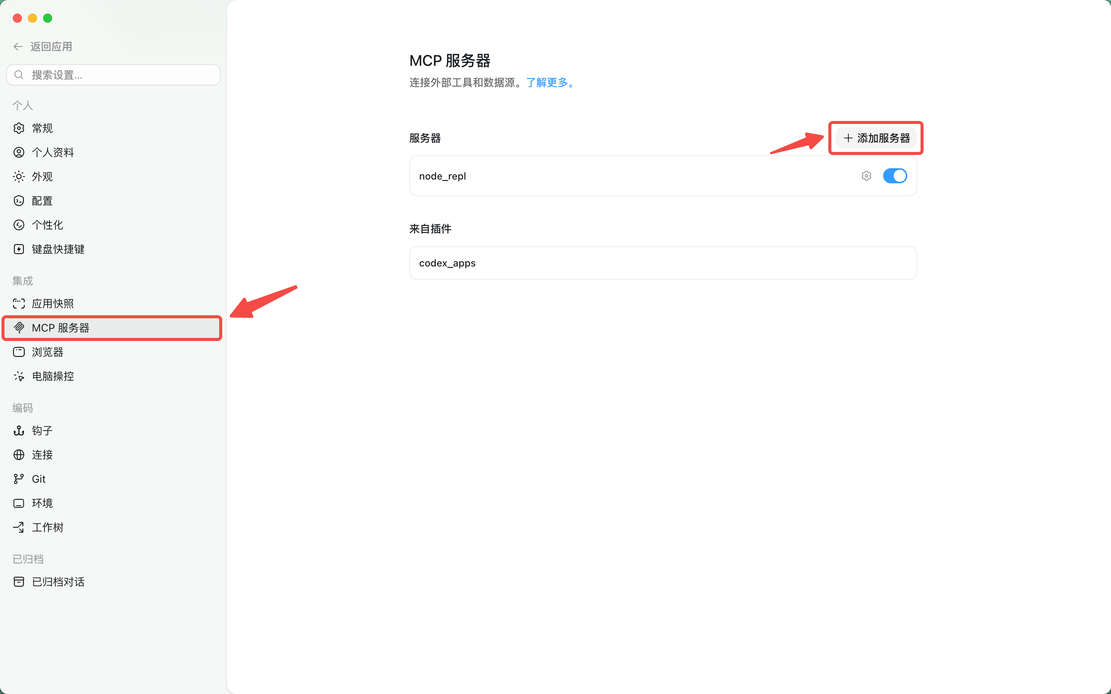Screen dimensions: 1111x694
Task: Click the monitor icon for 环境
Action: (19, 503)
